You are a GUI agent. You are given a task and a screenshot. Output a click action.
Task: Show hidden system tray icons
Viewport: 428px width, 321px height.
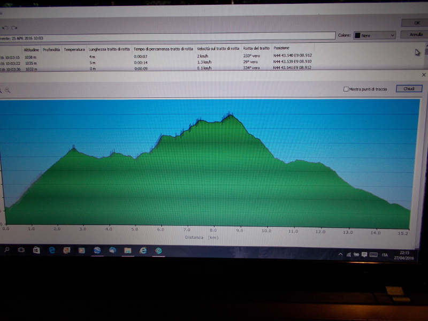[340, 254]
